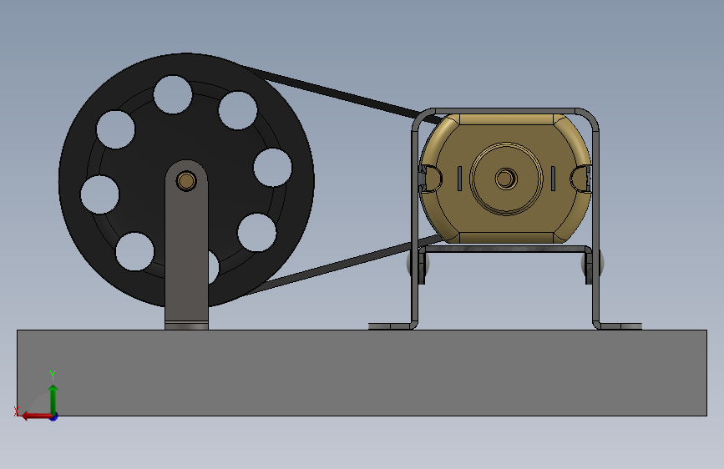Select the motor bracket's top rail
Image resolution: width=724 pixels, height=469 pixels.
pyautogui.click(x=505, y=111)
